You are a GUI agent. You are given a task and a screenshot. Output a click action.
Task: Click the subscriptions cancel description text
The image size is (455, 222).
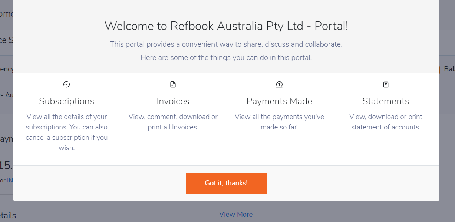click(67, 132)
